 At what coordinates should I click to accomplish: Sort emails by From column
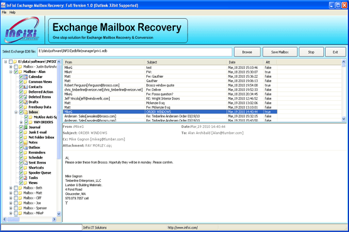pos(104,62)
